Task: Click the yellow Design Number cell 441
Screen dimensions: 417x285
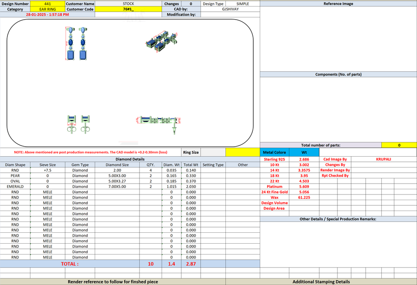Action: coord(48,4)
